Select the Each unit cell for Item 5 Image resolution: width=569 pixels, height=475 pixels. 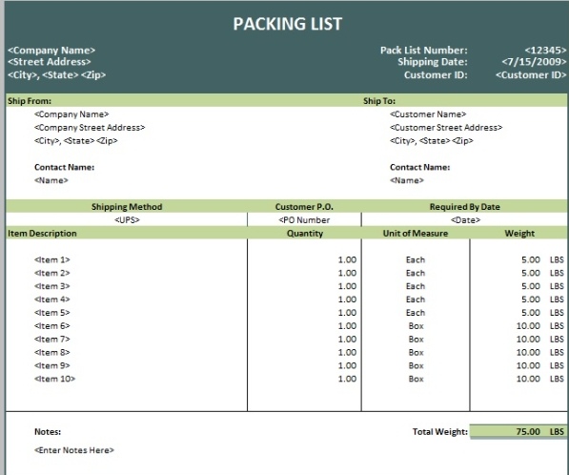[x=416, y=313]
